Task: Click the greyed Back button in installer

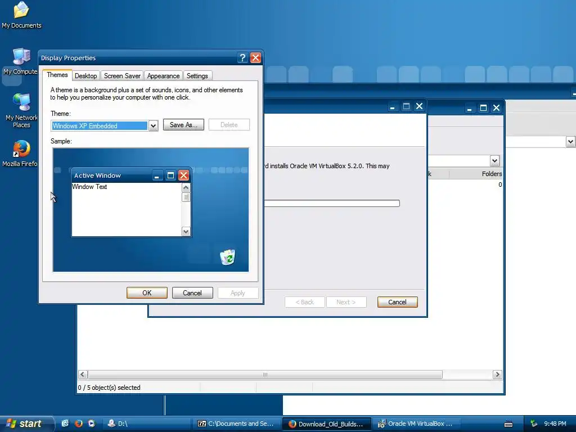Action: coord(304,302)
